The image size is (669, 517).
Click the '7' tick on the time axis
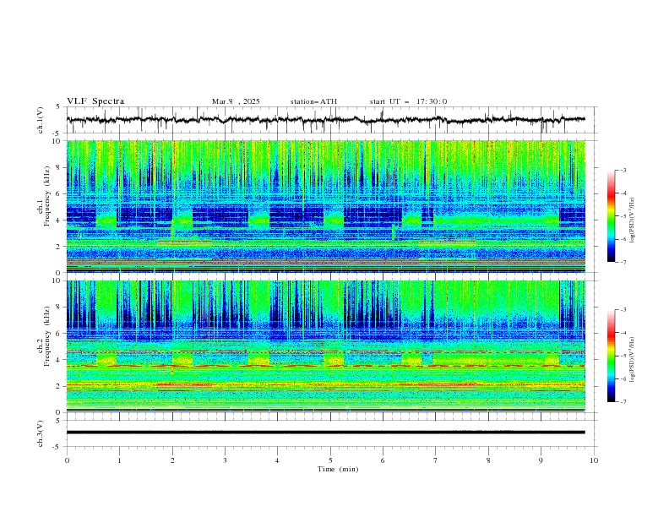pos(436,460)
